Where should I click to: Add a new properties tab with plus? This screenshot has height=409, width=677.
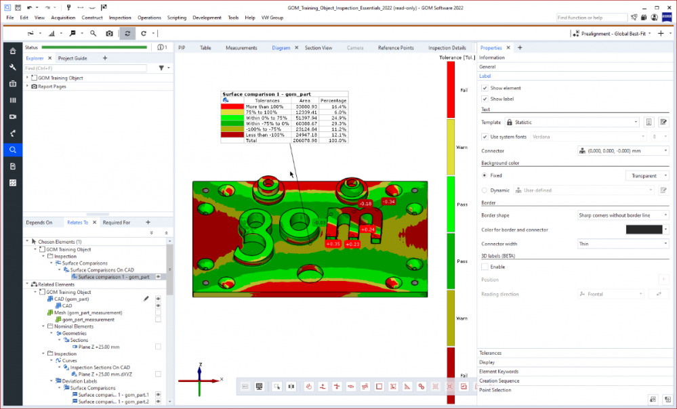520,47
